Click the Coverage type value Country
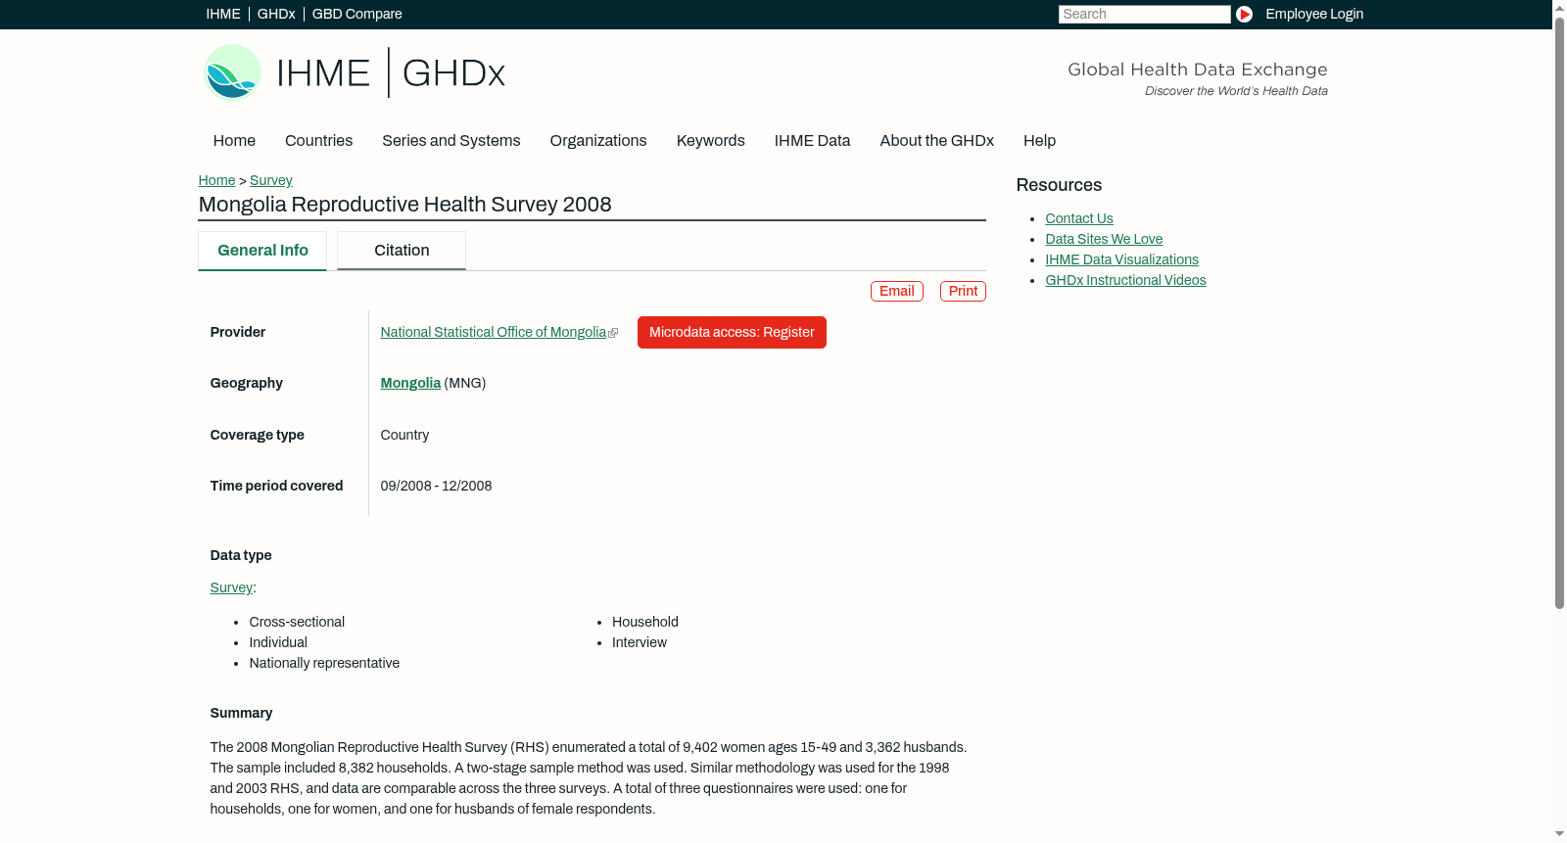1567x843 pixels. point(404,436)
